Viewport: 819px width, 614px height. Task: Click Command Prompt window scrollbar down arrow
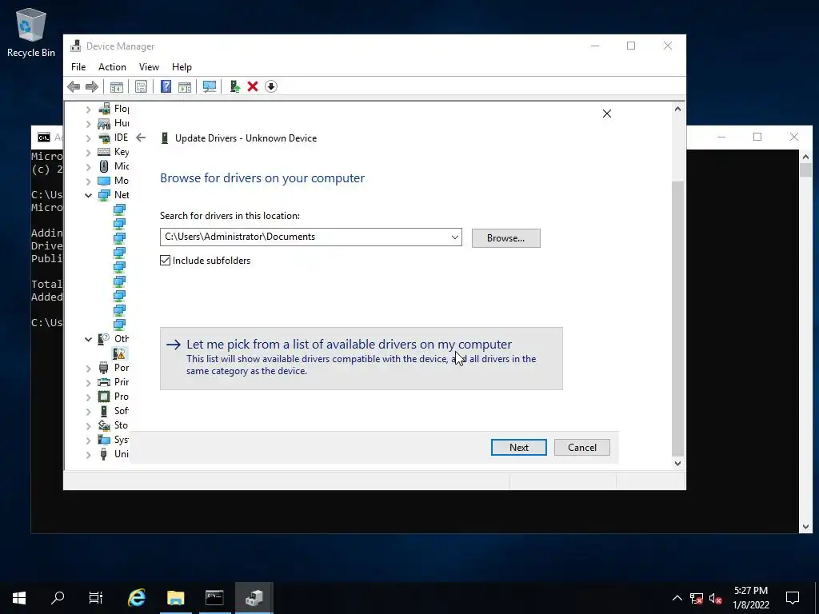[805, 528]
